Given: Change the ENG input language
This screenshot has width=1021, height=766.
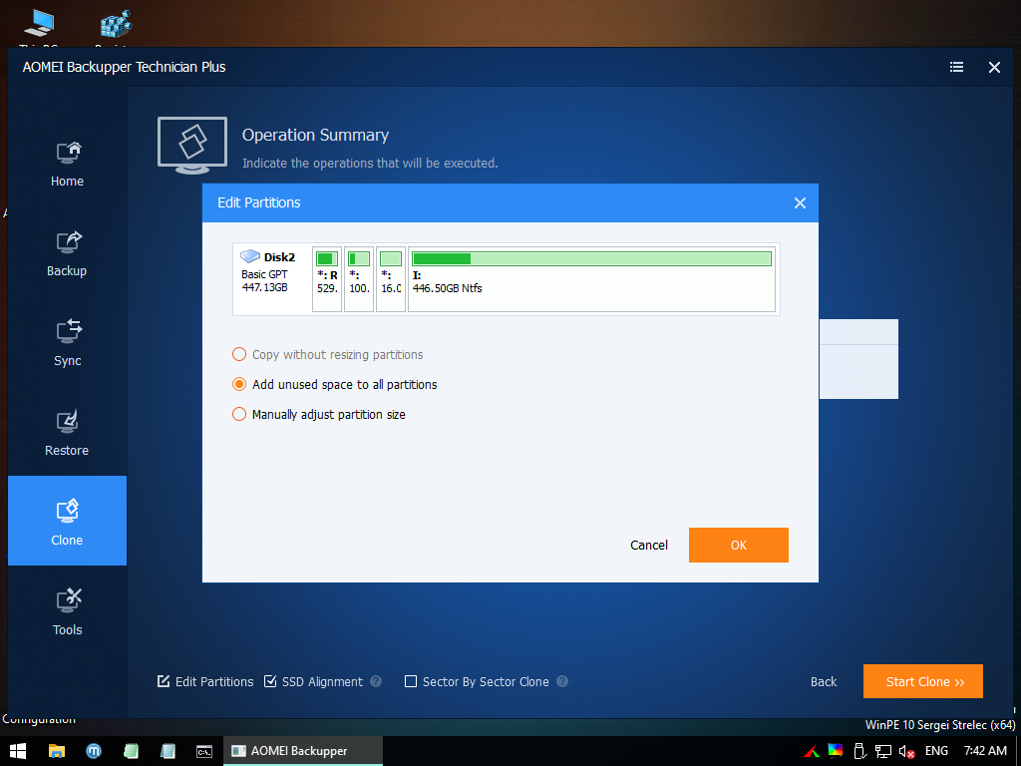Looking at the screenshot, I should (936, 751).
